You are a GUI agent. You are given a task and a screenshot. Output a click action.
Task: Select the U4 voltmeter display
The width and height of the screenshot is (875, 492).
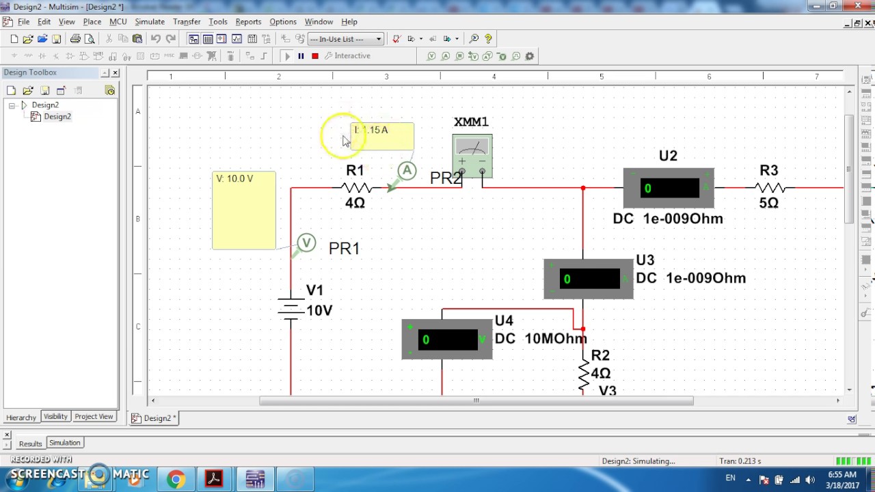(447, 339)
